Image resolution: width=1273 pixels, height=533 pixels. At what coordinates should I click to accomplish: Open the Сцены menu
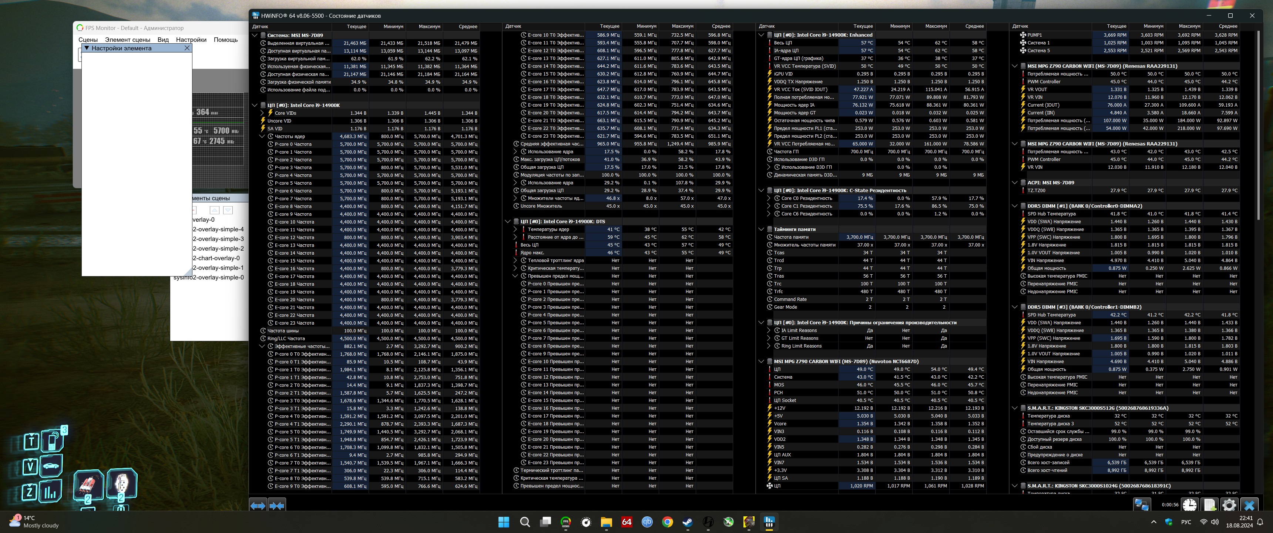(x=88, y=40)
